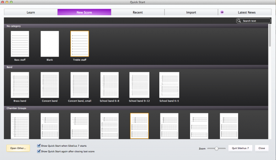The height and width of the screenshot is (160, 276).
Task: Collapse the Band section header
Action: [136, 67]
